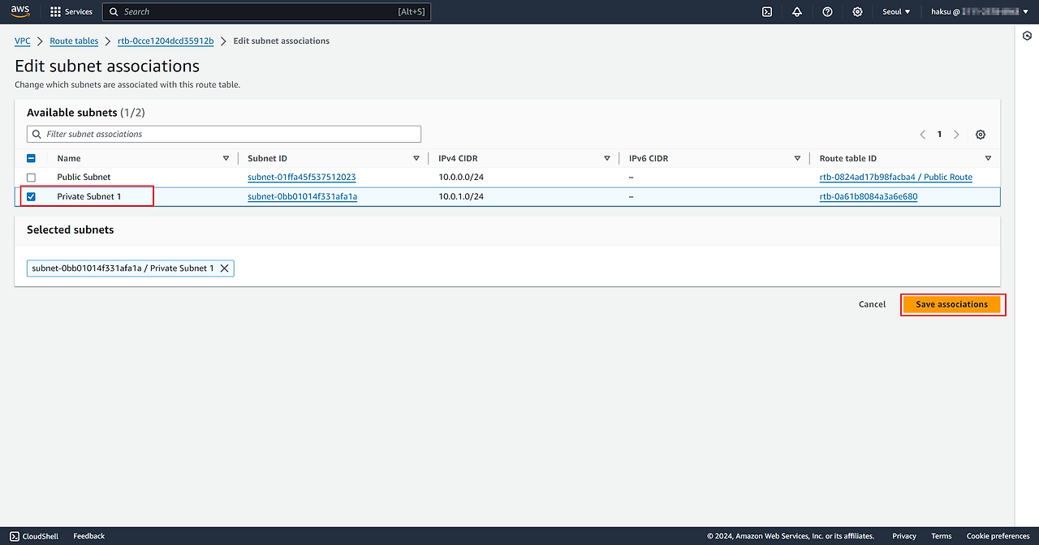Check the Public Subnet checkbox
This screenshot has height=545, width=1039.
point(32,178)
